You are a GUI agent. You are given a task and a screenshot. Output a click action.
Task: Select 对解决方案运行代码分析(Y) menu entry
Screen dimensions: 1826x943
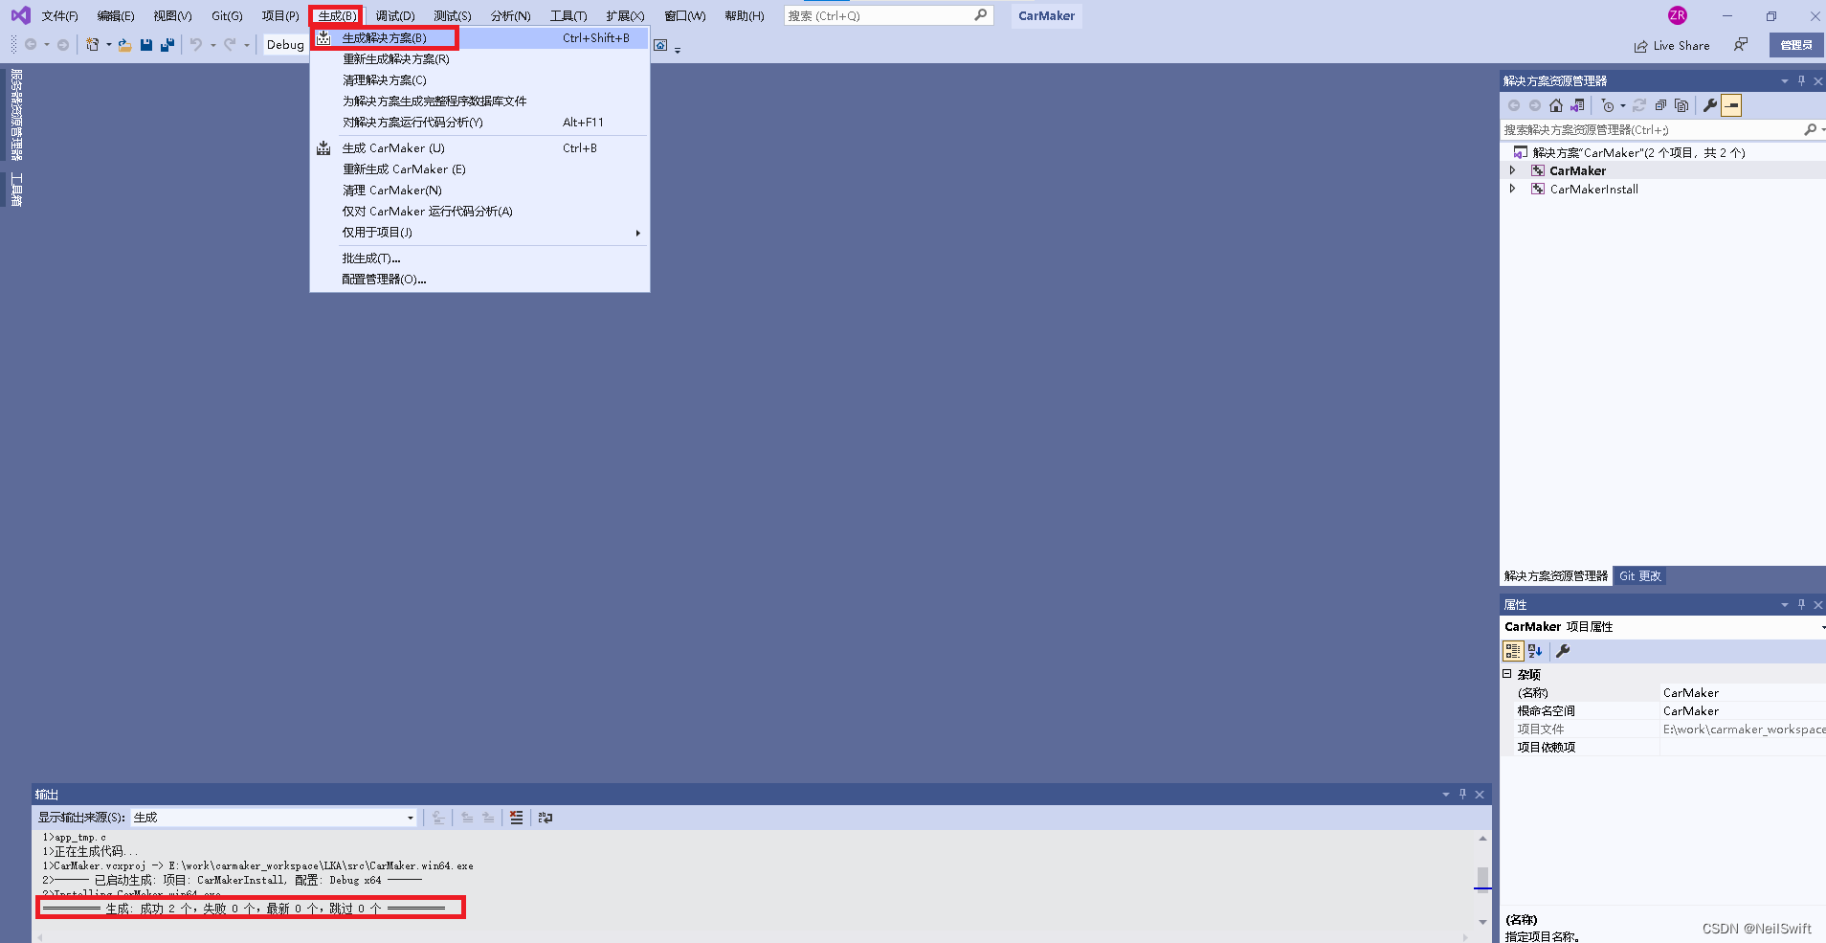click(479, 123)
